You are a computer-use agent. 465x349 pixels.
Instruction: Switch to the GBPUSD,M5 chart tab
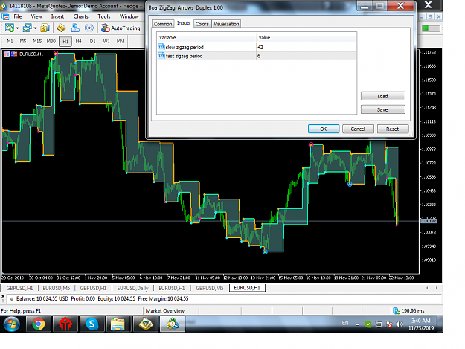[x=210, y=288]
